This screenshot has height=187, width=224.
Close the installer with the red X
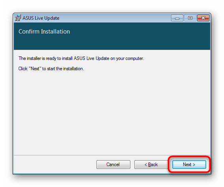pyautogui.click(x=203, y=18)
